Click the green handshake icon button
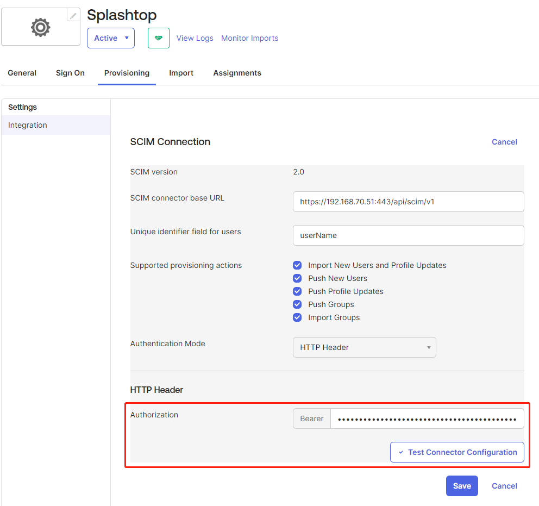This screenshot has width=539, height=506. (x=159, y=38)
